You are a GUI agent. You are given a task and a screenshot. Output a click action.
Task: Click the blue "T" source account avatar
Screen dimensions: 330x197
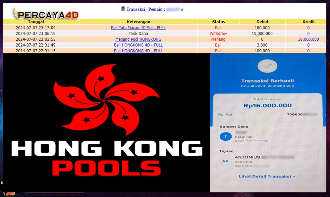(x=226, y=136)
